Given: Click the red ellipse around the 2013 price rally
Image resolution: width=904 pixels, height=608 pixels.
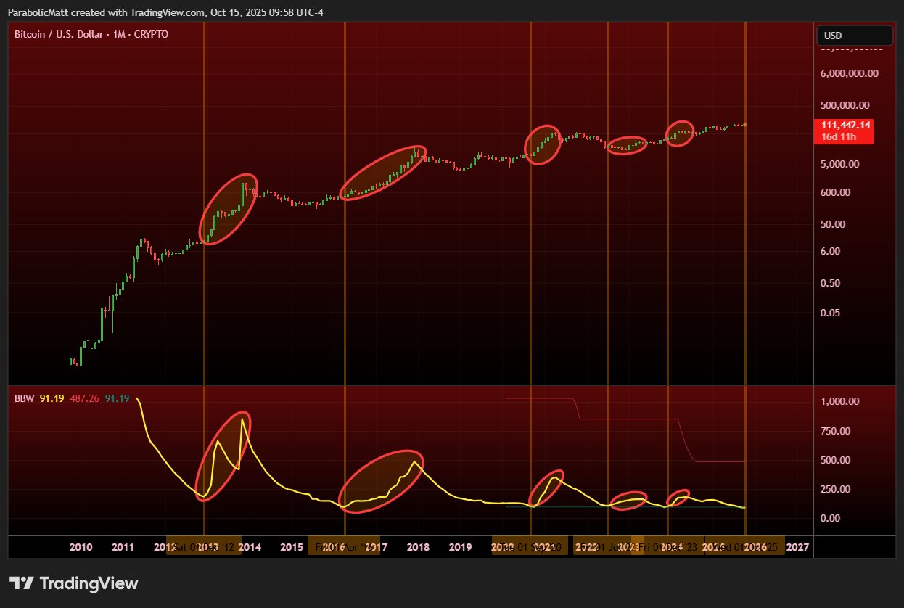Looking at the screenshot, I should (229, 209).
